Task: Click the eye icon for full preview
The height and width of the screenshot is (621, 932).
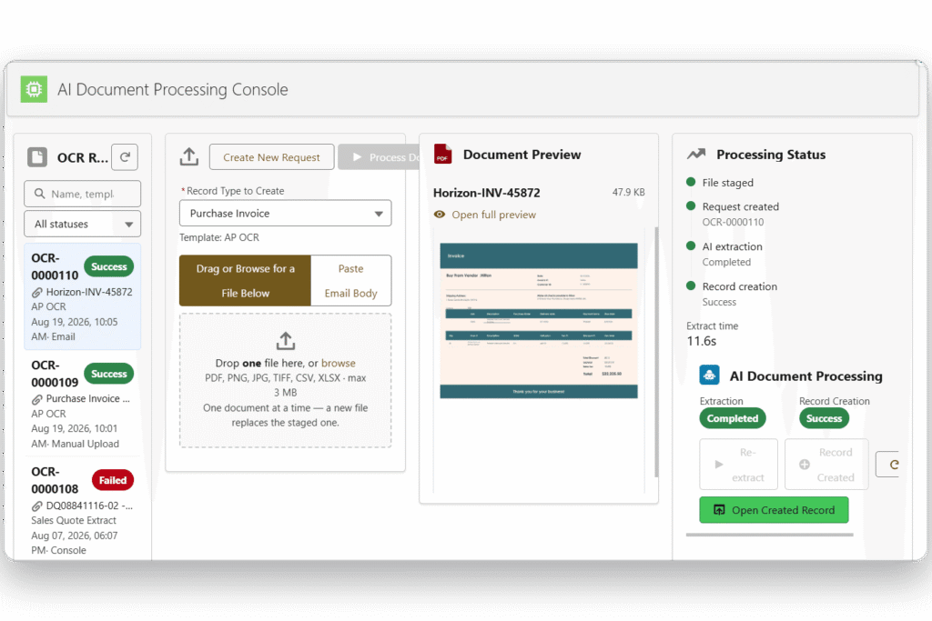Action: 440,215
